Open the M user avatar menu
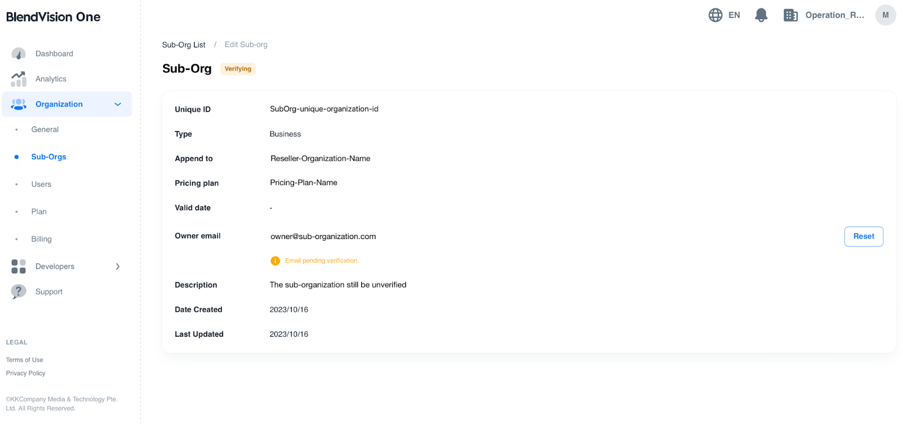Viewport: 903px width, 424px height. point(885,15)
